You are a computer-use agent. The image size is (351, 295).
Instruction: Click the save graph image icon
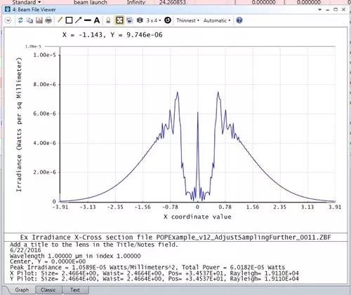click(x=39, y=20)
